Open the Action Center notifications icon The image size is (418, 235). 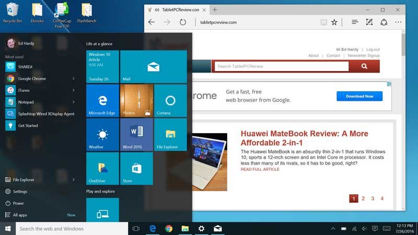coord(375,229)
